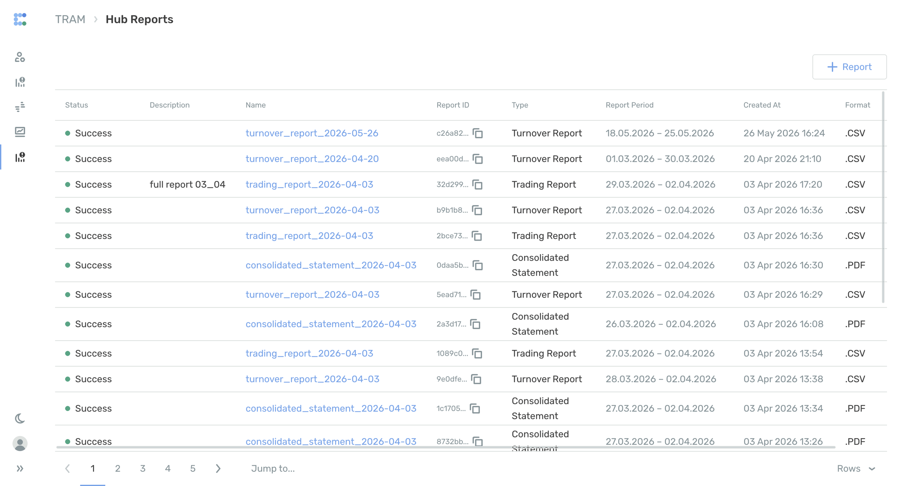Click the Jump to... page field
Image resolution: width=902 pixels, height=486 pixels.
click(273, 468)
